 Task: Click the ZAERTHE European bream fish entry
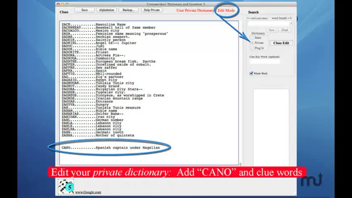(x=108, y=61)
